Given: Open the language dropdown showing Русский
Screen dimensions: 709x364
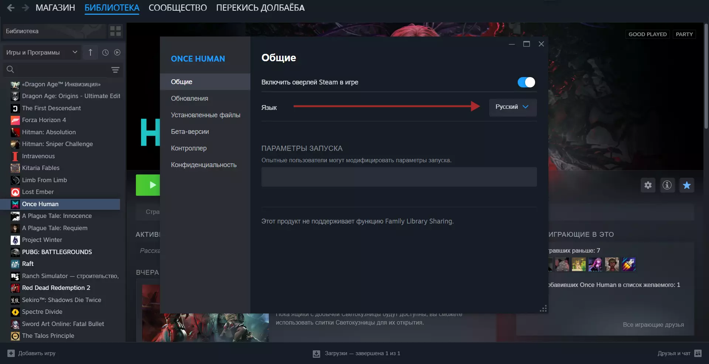Looking at the screenshot, I should click(513, 107).
